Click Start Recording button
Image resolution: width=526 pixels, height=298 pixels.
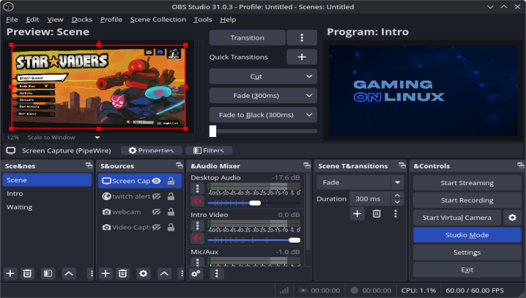pyautogui.click(x=466, y=200)
